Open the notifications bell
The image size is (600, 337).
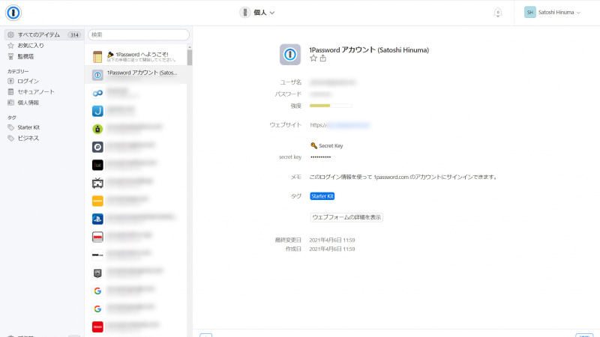click(497, 13)
